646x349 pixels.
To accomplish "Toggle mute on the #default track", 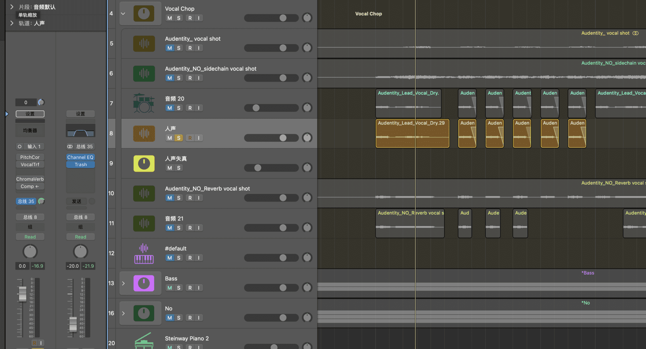I will coord(170,258).
